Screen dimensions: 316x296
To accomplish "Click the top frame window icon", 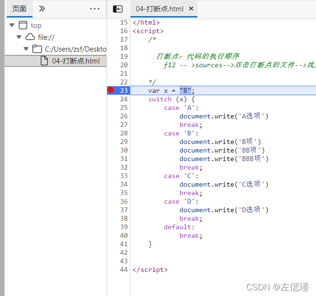I will pos(23,25).
